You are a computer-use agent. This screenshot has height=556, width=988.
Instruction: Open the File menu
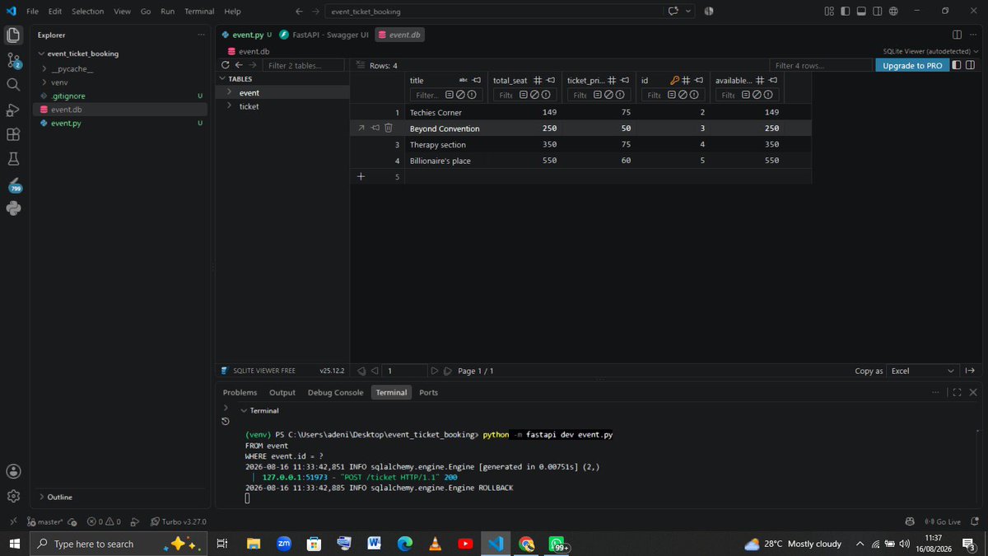[33, 11]
